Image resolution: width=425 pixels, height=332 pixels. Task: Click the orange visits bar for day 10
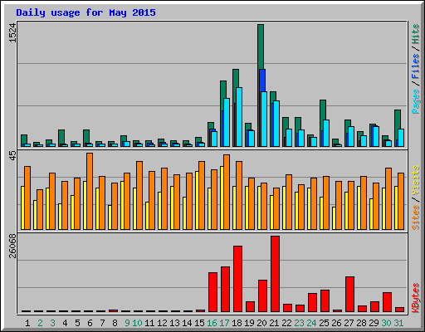point(139,195)
